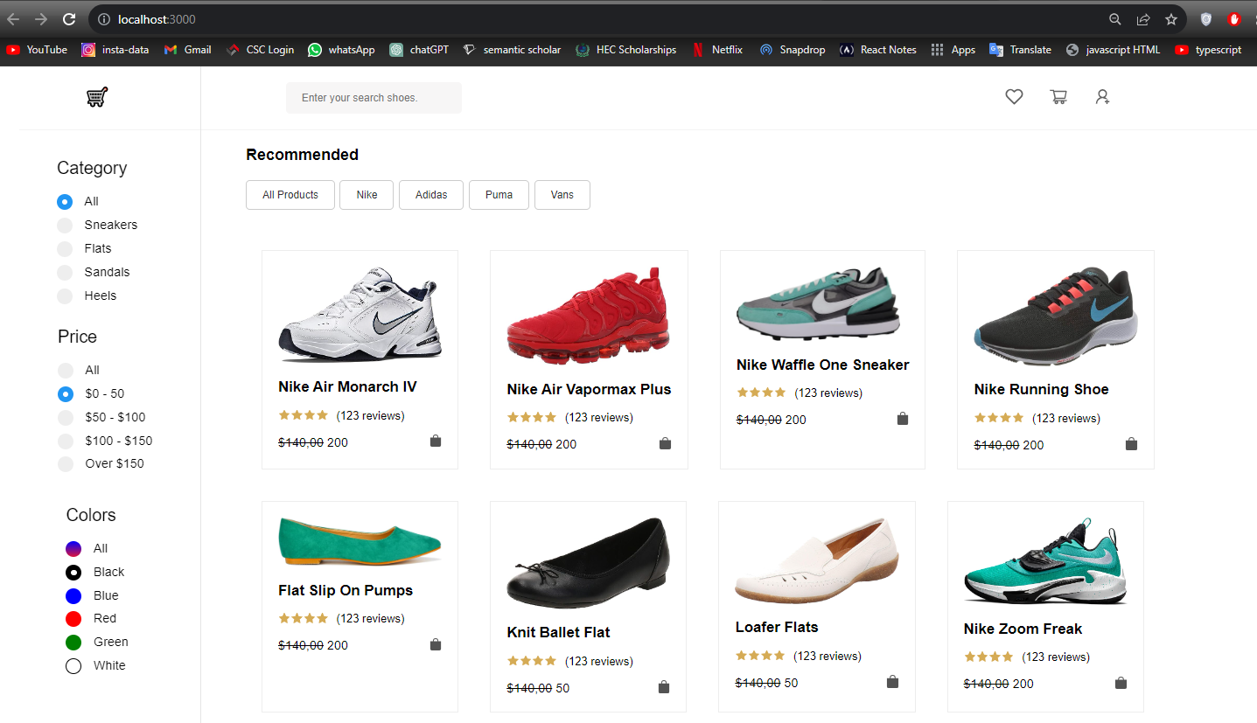
Task: Open the browser zoom magnifier icon
Action: tap(1114, 19)
